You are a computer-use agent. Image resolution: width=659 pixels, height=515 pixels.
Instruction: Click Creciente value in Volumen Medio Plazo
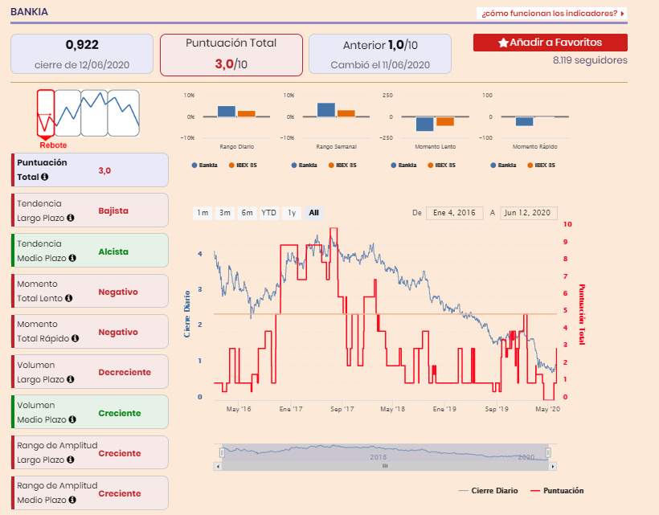[120, 413]
